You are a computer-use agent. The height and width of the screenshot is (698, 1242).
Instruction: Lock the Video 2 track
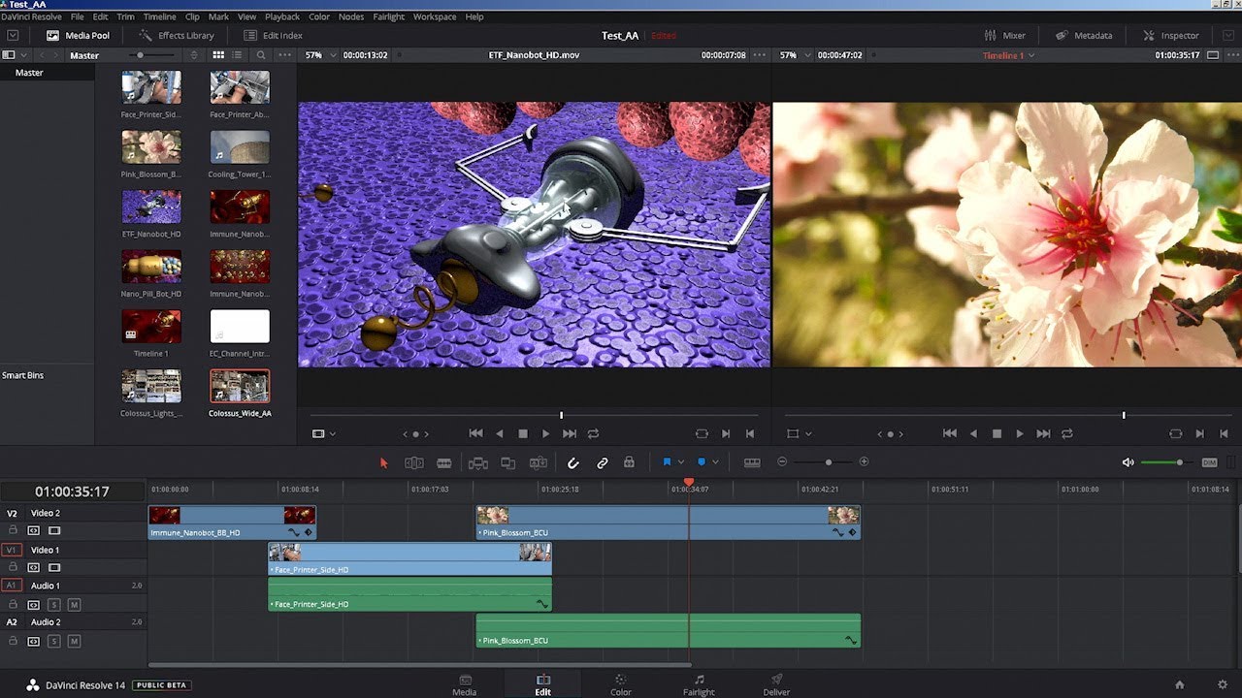(x=14, y=530)
